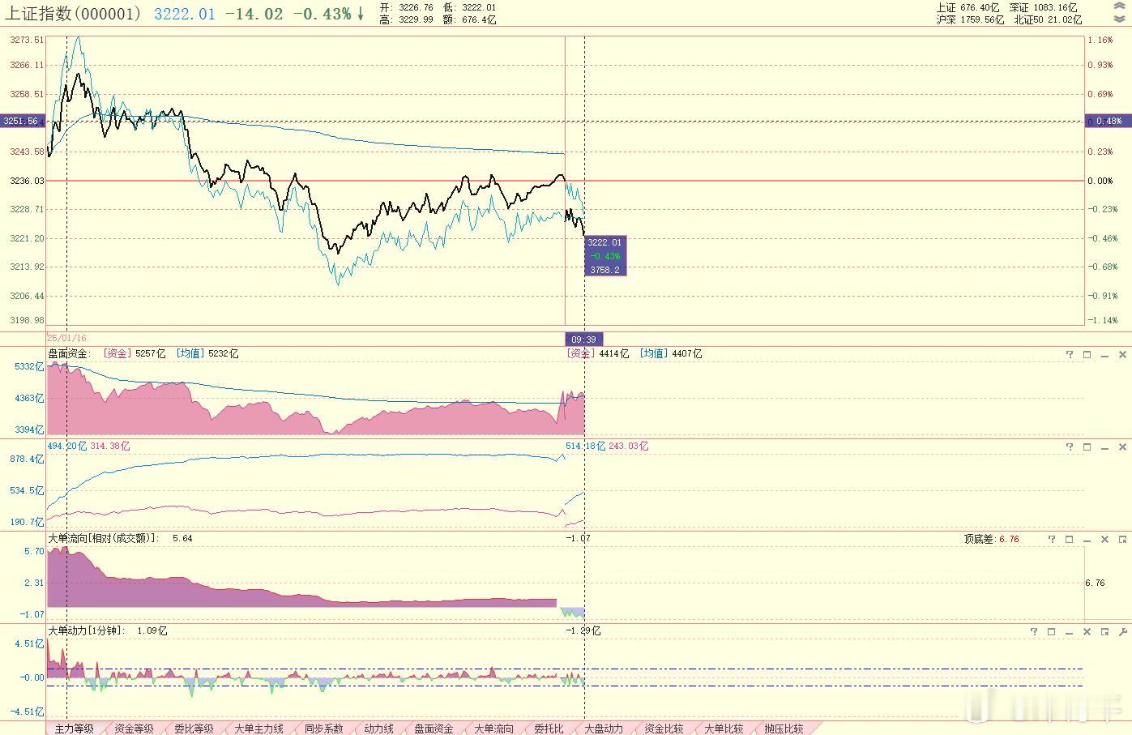Click the 大单动力[1分钟] panel title
Image resolution: width=1132 pixels, height=735 pixels.
(x=87, y=631)
